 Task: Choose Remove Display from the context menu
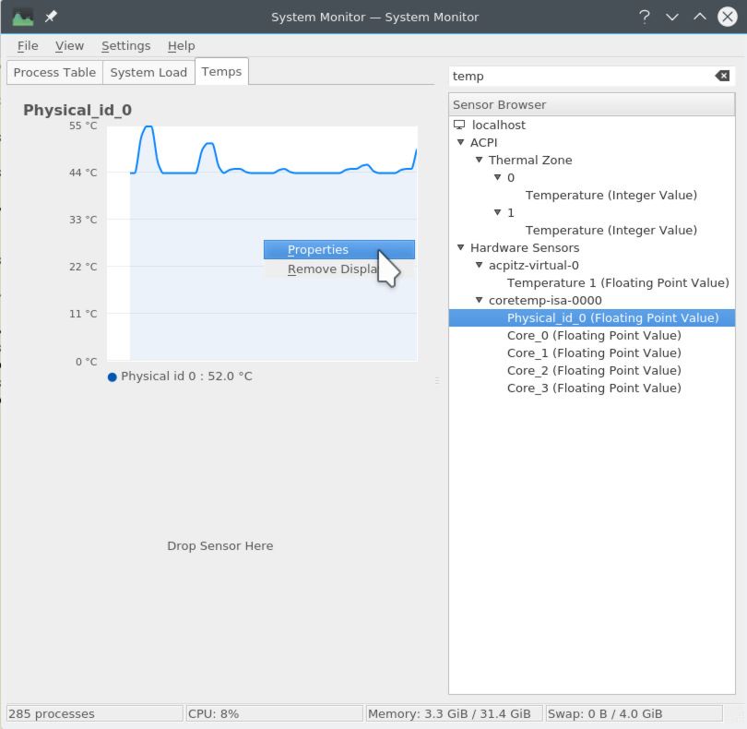pyautogui.click(x=339, y=269)
